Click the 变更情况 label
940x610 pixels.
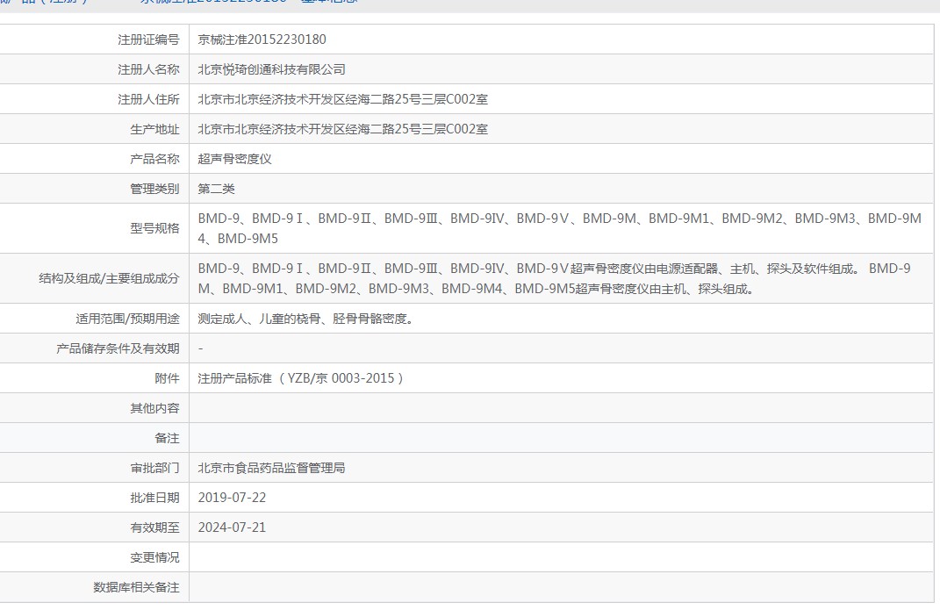click(154, 558)
